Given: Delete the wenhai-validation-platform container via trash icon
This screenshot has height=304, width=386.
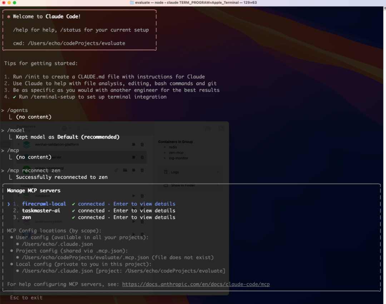Looking at the screenshot, I should pos(142,145).
